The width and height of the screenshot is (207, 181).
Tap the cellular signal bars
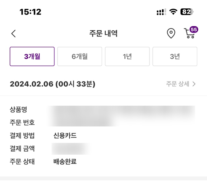(161, 12)
